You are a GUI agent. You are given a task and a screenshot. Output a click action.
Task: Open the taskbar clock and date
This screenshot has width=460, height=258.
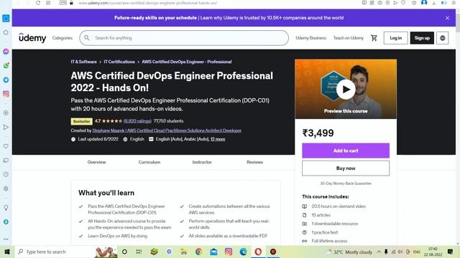click(x=433, y=252)
